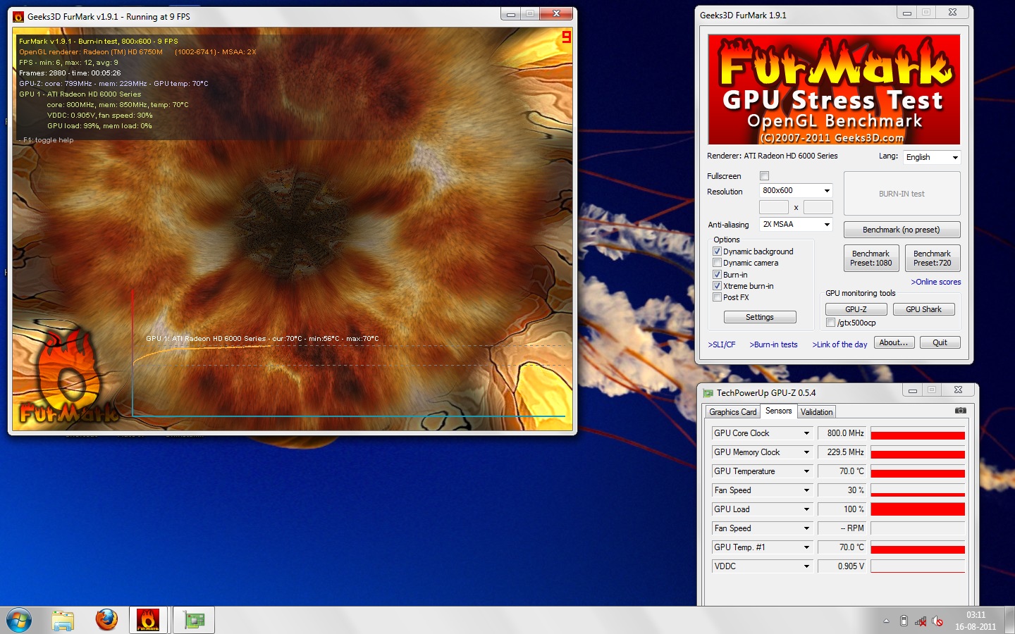The width and height of the screenshot is (1015, 634).
Task: Open the network status tray icon
Action: [921, 621]
